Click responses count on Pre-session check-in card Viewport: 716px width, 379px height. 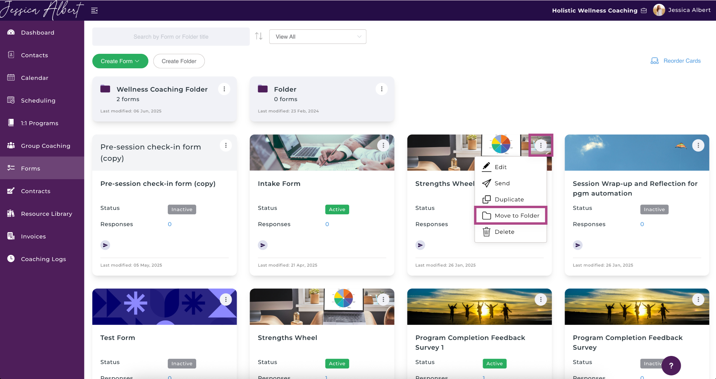pyautogui.click(x=170, y=224)
